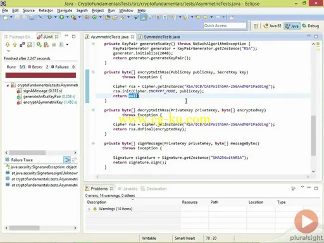Open JUnit view menu triangle
324x243 pixels.
point(8,51)
